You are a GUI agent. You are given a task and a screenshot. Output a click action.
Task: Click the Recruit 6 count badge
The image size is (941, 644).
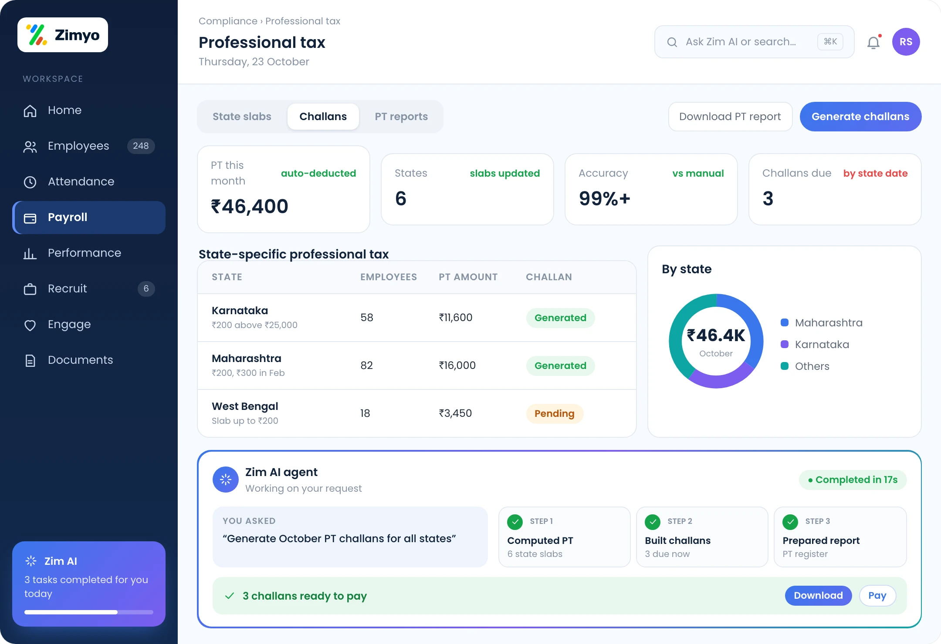click(x=146, y=288)
